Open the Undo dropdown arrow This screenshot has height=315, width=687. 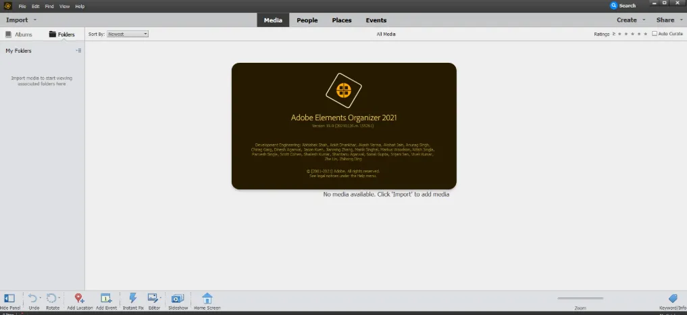41,298
